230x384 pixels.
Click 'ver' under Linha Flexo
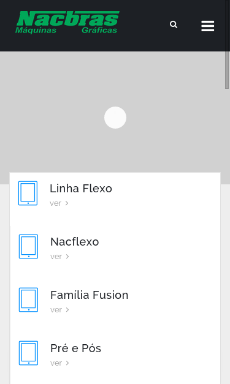click(55, 203)
